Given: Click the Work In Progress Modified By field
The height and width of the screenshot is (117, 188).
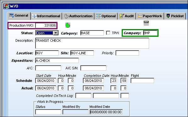Looking at the screenshot, I should (76, 112).
